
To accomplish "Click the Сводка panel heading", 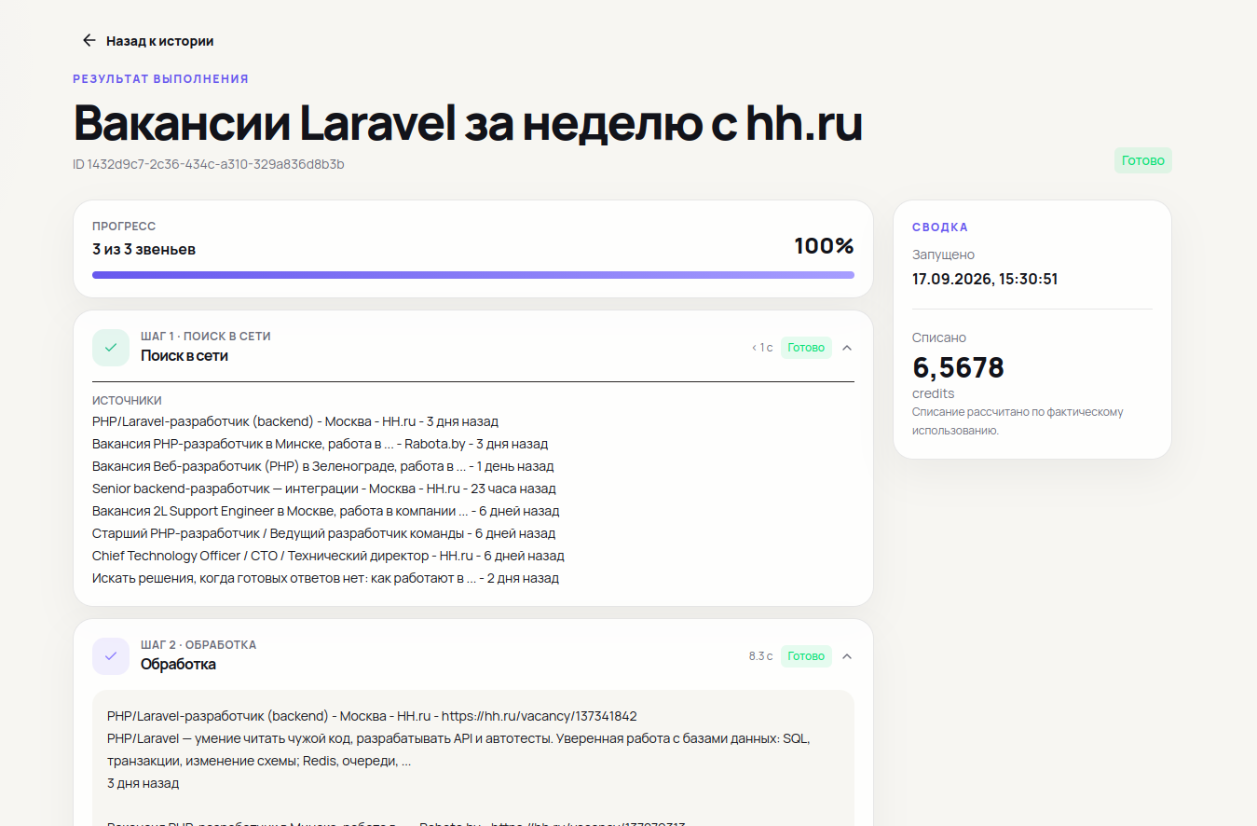I will (940, 227).
